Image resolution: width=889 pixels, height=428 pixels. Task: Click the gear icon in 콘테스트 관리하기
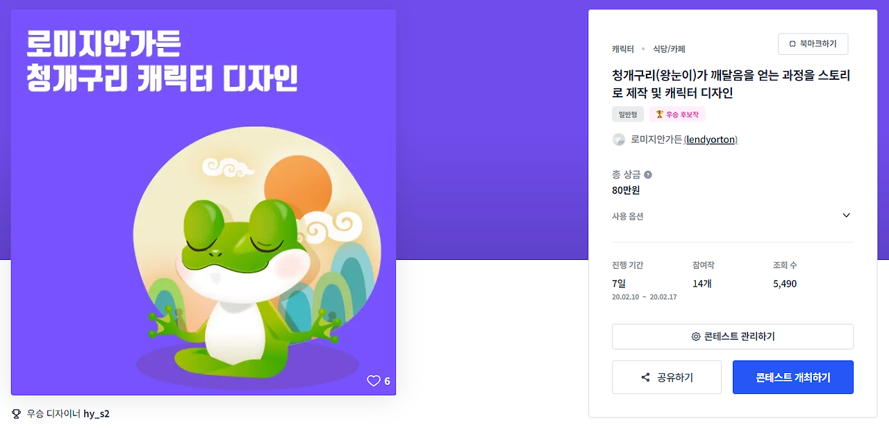click(696, 336)
